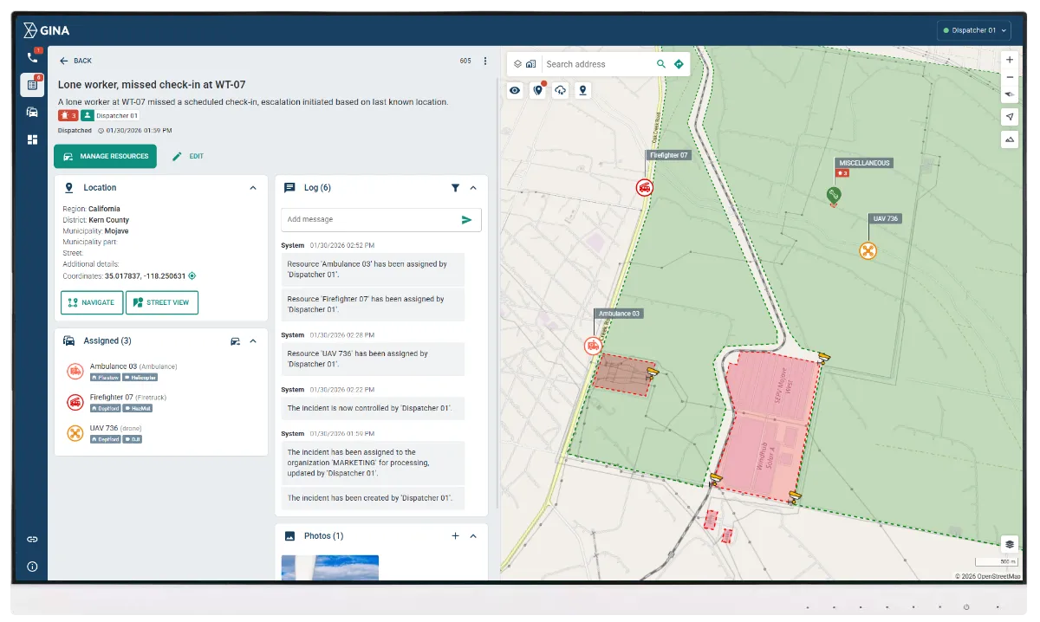
Task: Click the dashboard grid icon in the sidebar
Action: pos(33,139)
